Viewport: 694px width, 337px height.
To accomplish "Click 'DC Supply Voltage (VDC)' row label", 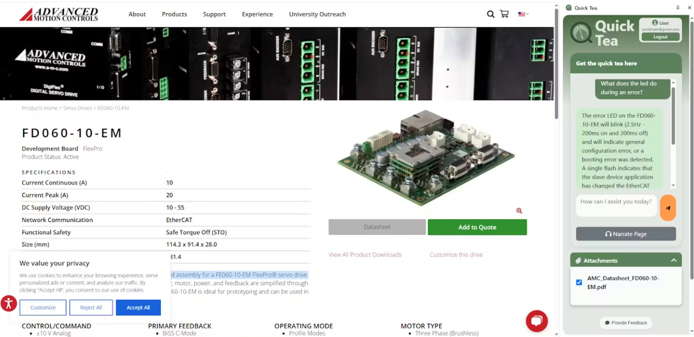I will 55,208.
